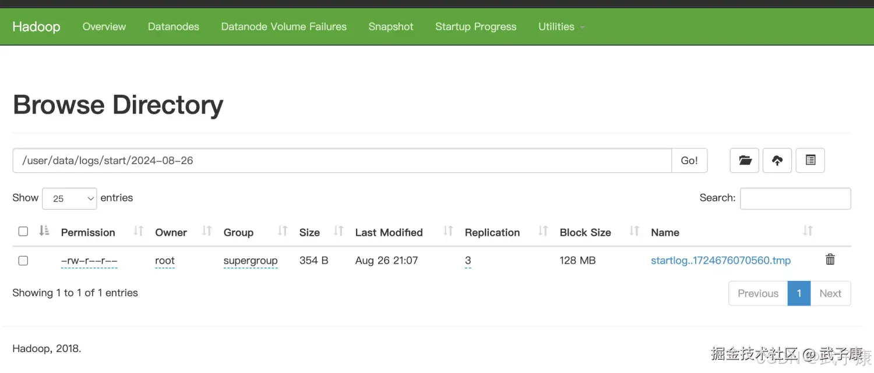The width and height of the screenshot is (874, 373).
Task: Toggle the select-all header checkbox
Action: 23,232
